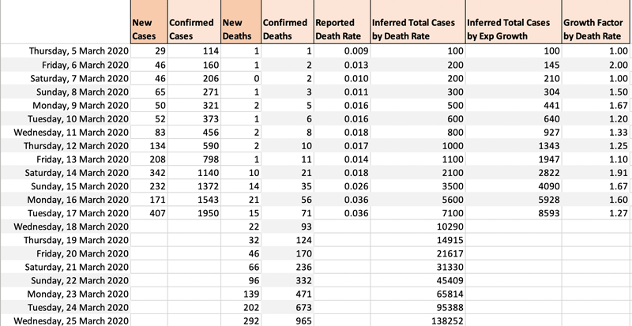This screenshot has width=632, height=326.
Task: Click 'Inferred Total Cases by Exp Growth' header
Action: coord(511,29)
